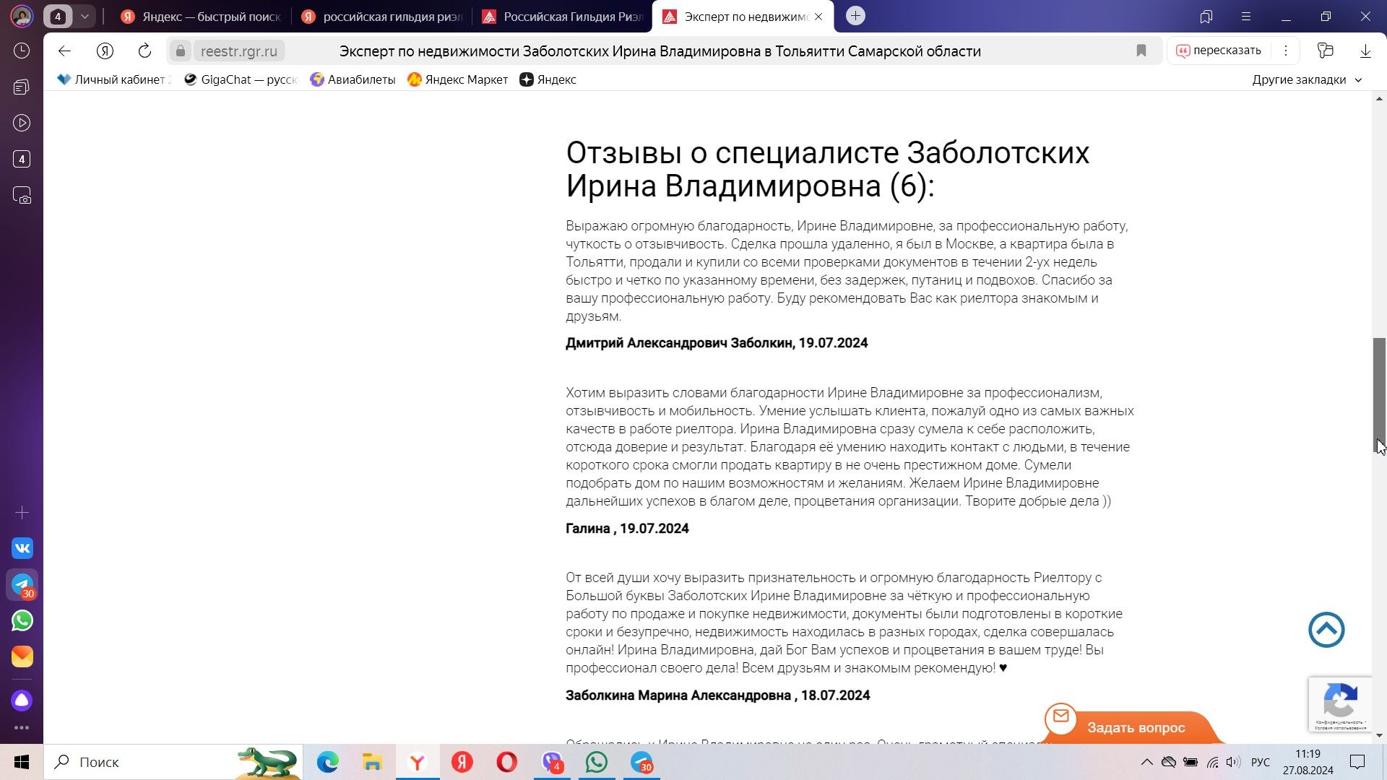This screenshot has height=780, width=1387.
Task: Open the Yandex home button icon
Action: (105, 51)
